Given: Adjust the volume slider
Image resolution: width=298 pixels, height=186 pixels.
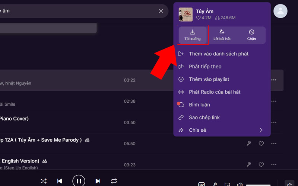Looking at the screenshot, I should click(x=258, y=185).
